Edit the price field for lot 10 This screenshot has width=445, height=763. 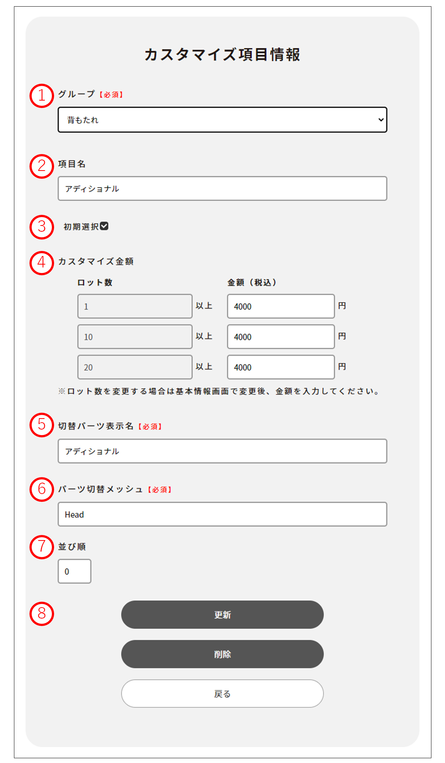pos(281,337)
